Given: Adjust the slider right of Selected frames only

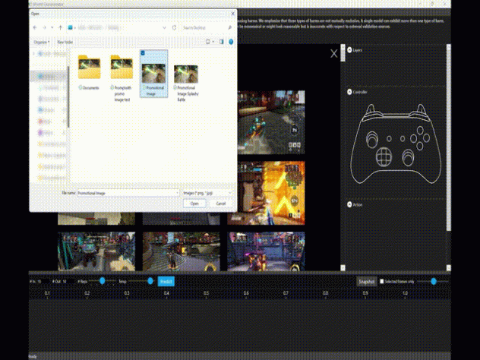Looking at the screenshot, I should (433, 281).
